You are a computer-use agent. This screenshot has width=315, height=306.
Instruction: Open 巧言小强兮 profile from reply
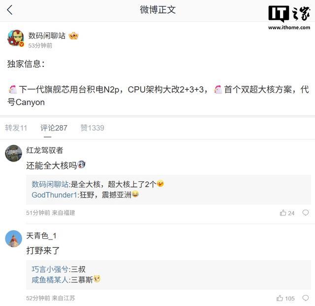coord(50,269)
